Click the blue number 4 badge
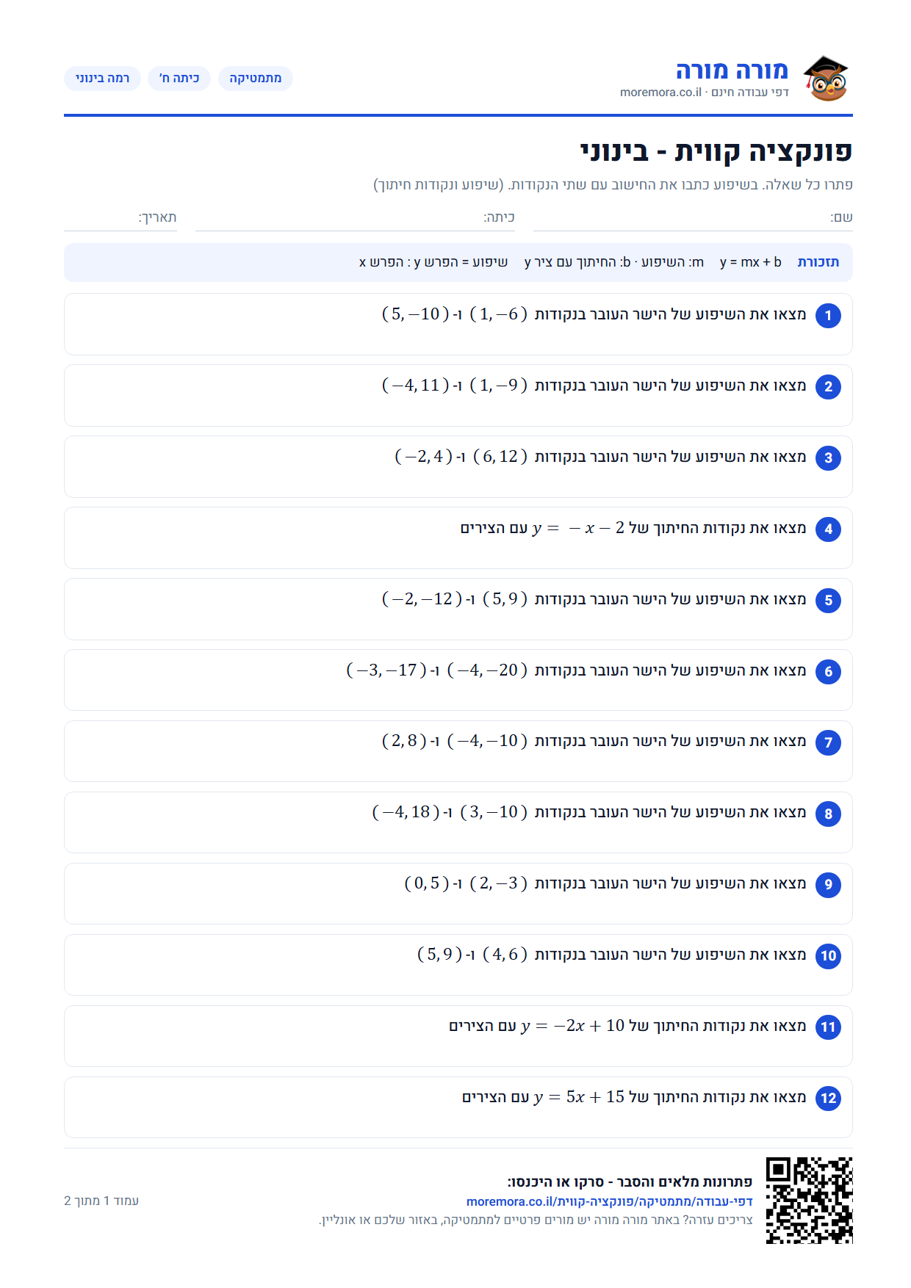The width and height of the screenshot is (911, 1288). [828, 529]
